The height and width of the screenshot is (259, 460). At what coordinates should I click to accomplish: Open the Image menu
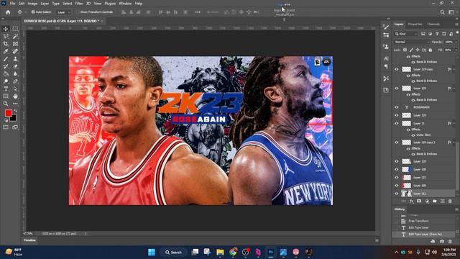32,4
